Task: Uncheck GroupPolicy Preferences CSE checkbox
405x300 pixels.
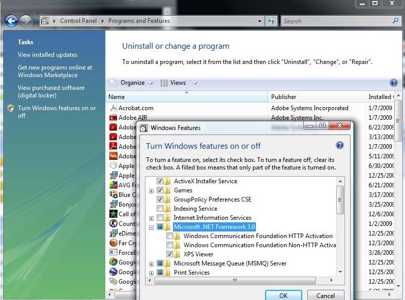Action: [x=160, y=199]
